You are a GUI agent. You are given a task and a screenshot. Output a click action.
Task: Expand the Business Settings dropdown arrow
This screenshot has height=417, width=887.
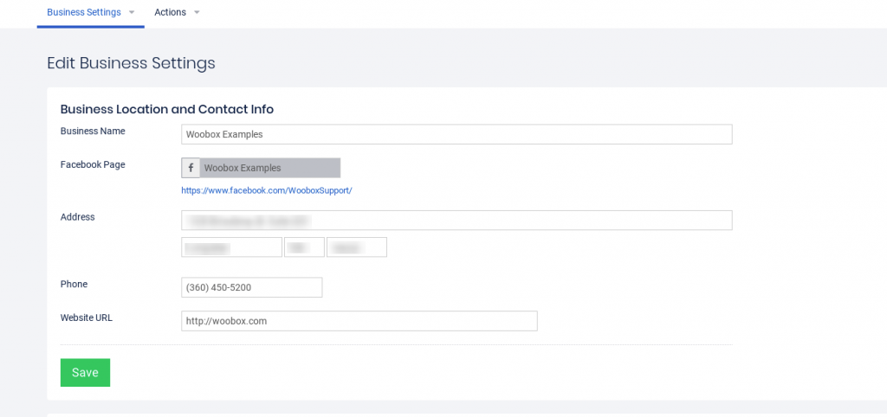(x=132, y=13)
